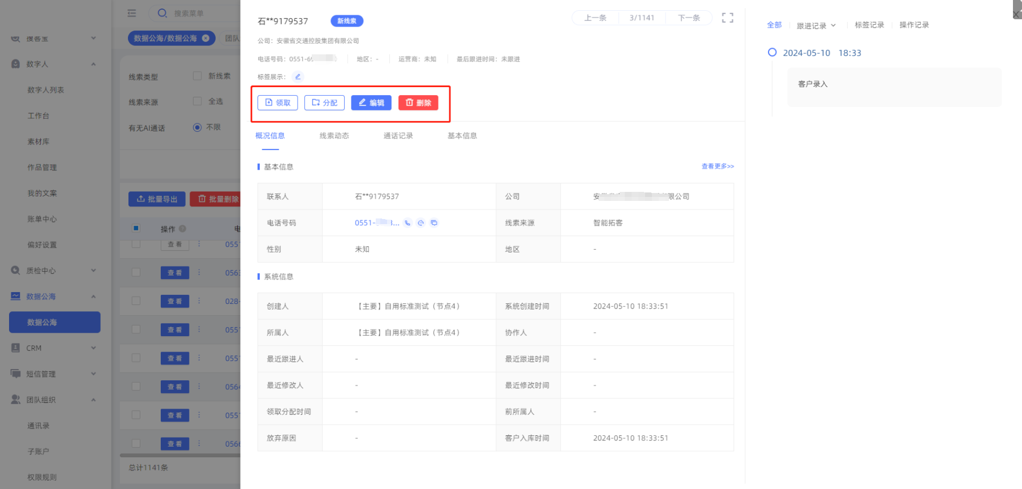Click the 领取 claim button
This screenshot has width=1022, height=489.
pyautogui.click(x=277, y=102)
